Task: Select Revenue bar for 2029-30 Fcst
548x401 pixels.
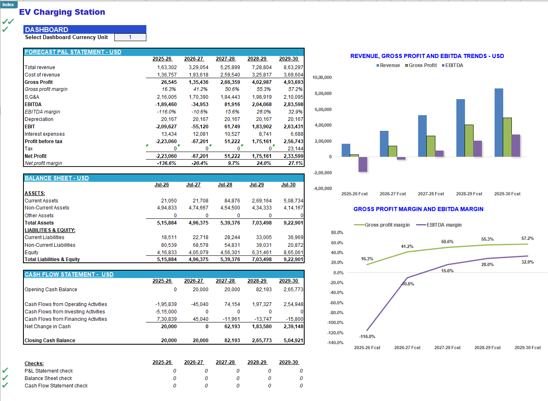Action: (x=499, y=123)
